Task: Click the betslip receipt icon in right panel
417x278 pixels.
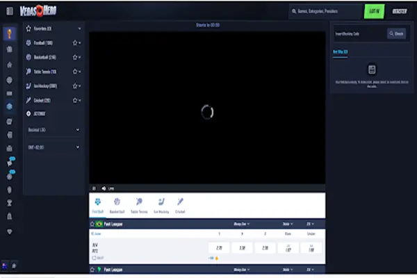Action: point(372,69)
